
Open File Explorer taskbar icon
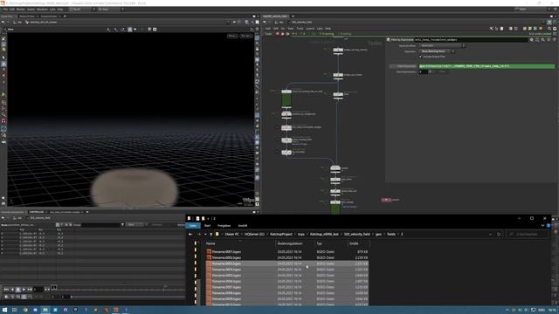pos(45,311)
